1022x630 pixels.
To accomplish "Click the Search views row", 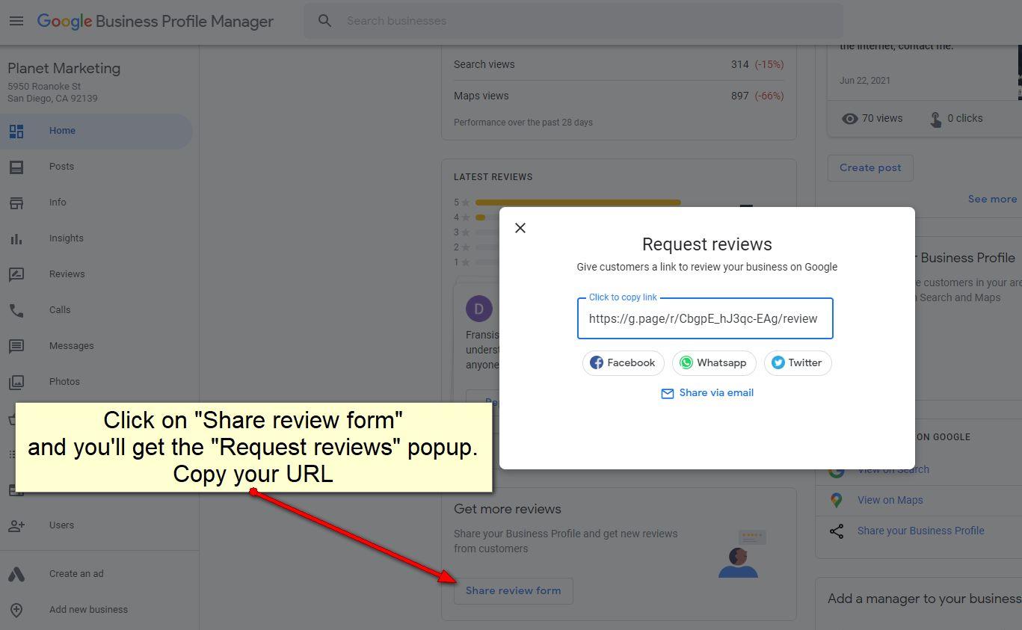I will [x=618, y=64].
